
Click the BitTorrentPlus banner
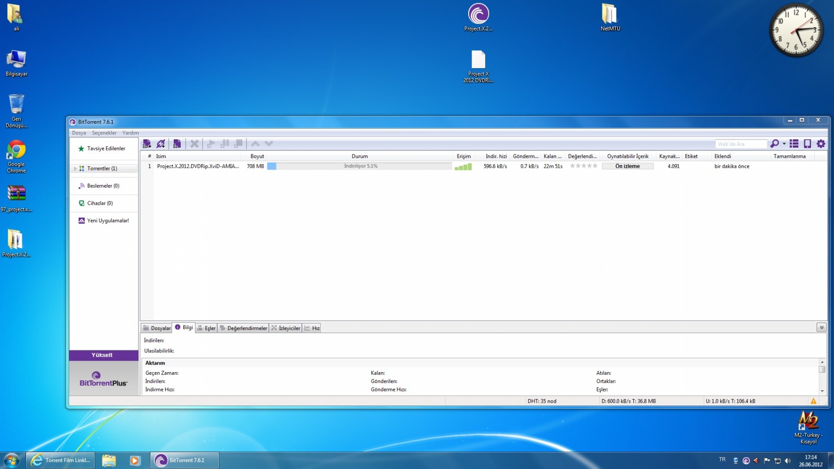(x=103, y=379)
